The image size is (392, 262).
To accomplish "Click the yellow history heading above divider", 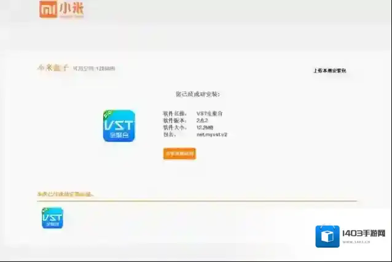I will [66, 194].
